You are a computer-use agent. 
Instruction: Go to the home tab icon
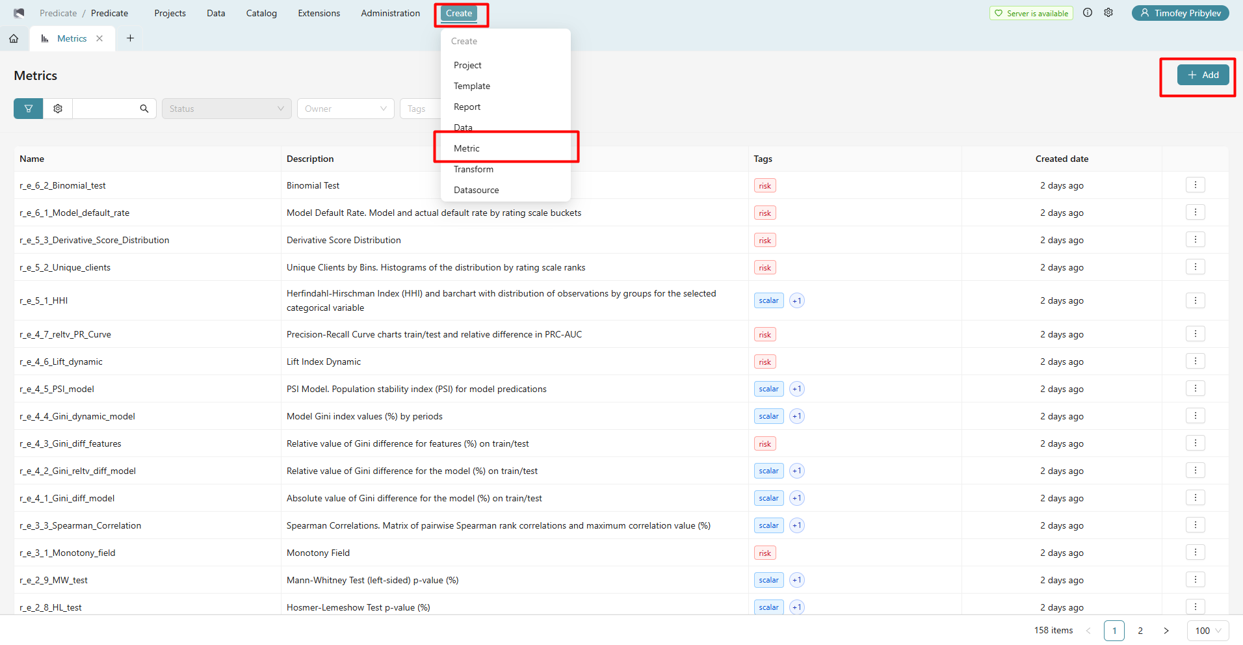click(14, 38)
